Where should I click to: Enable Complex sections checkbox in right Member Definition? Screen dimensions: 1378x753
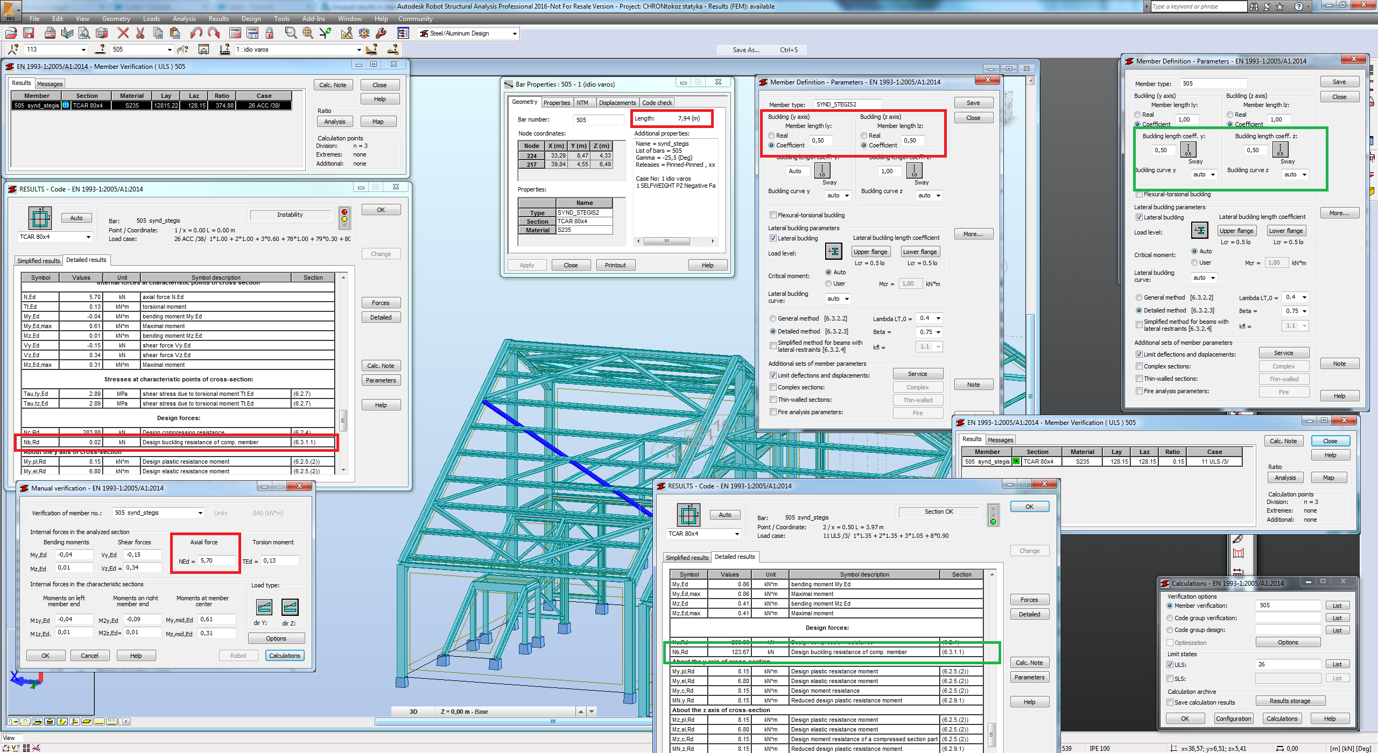(x=1139, y=366)
